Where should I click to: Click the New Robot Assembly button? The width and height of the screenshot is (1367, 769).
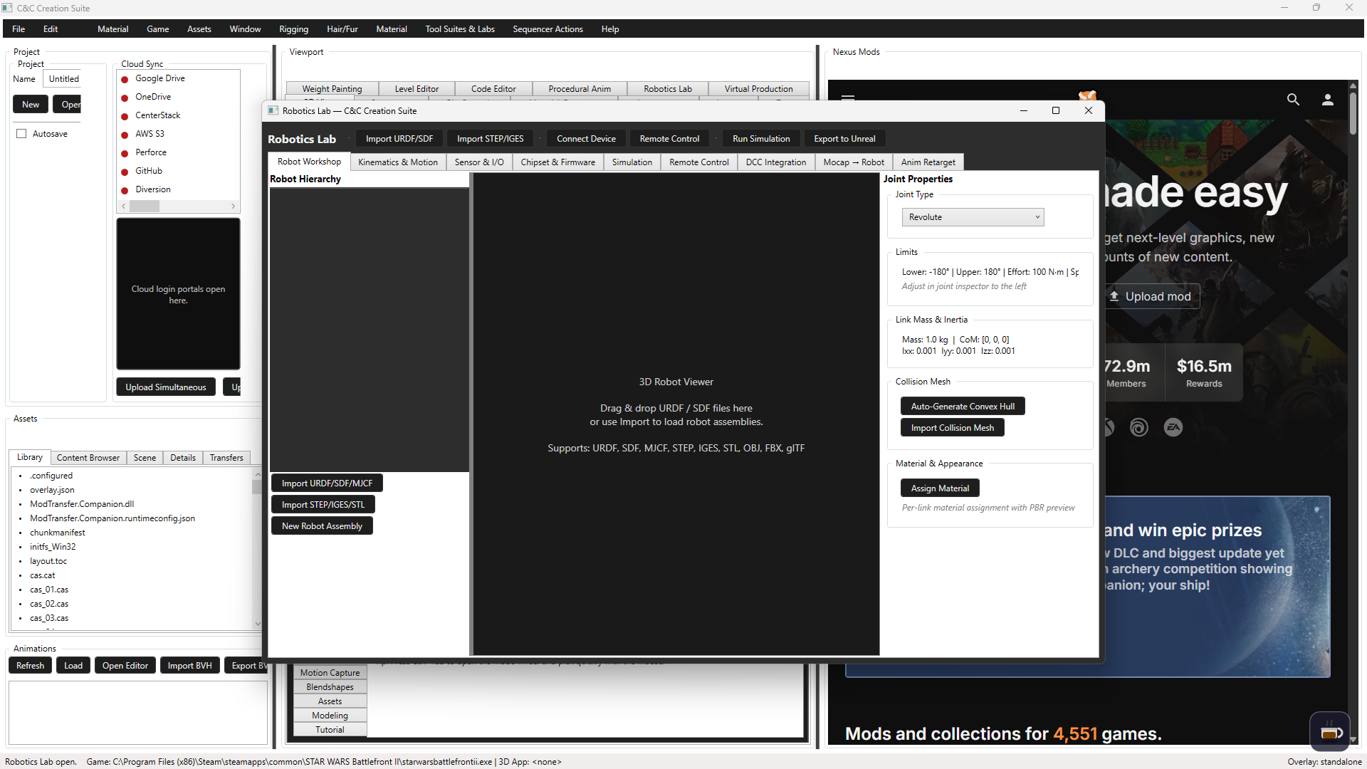pos(322,525)
